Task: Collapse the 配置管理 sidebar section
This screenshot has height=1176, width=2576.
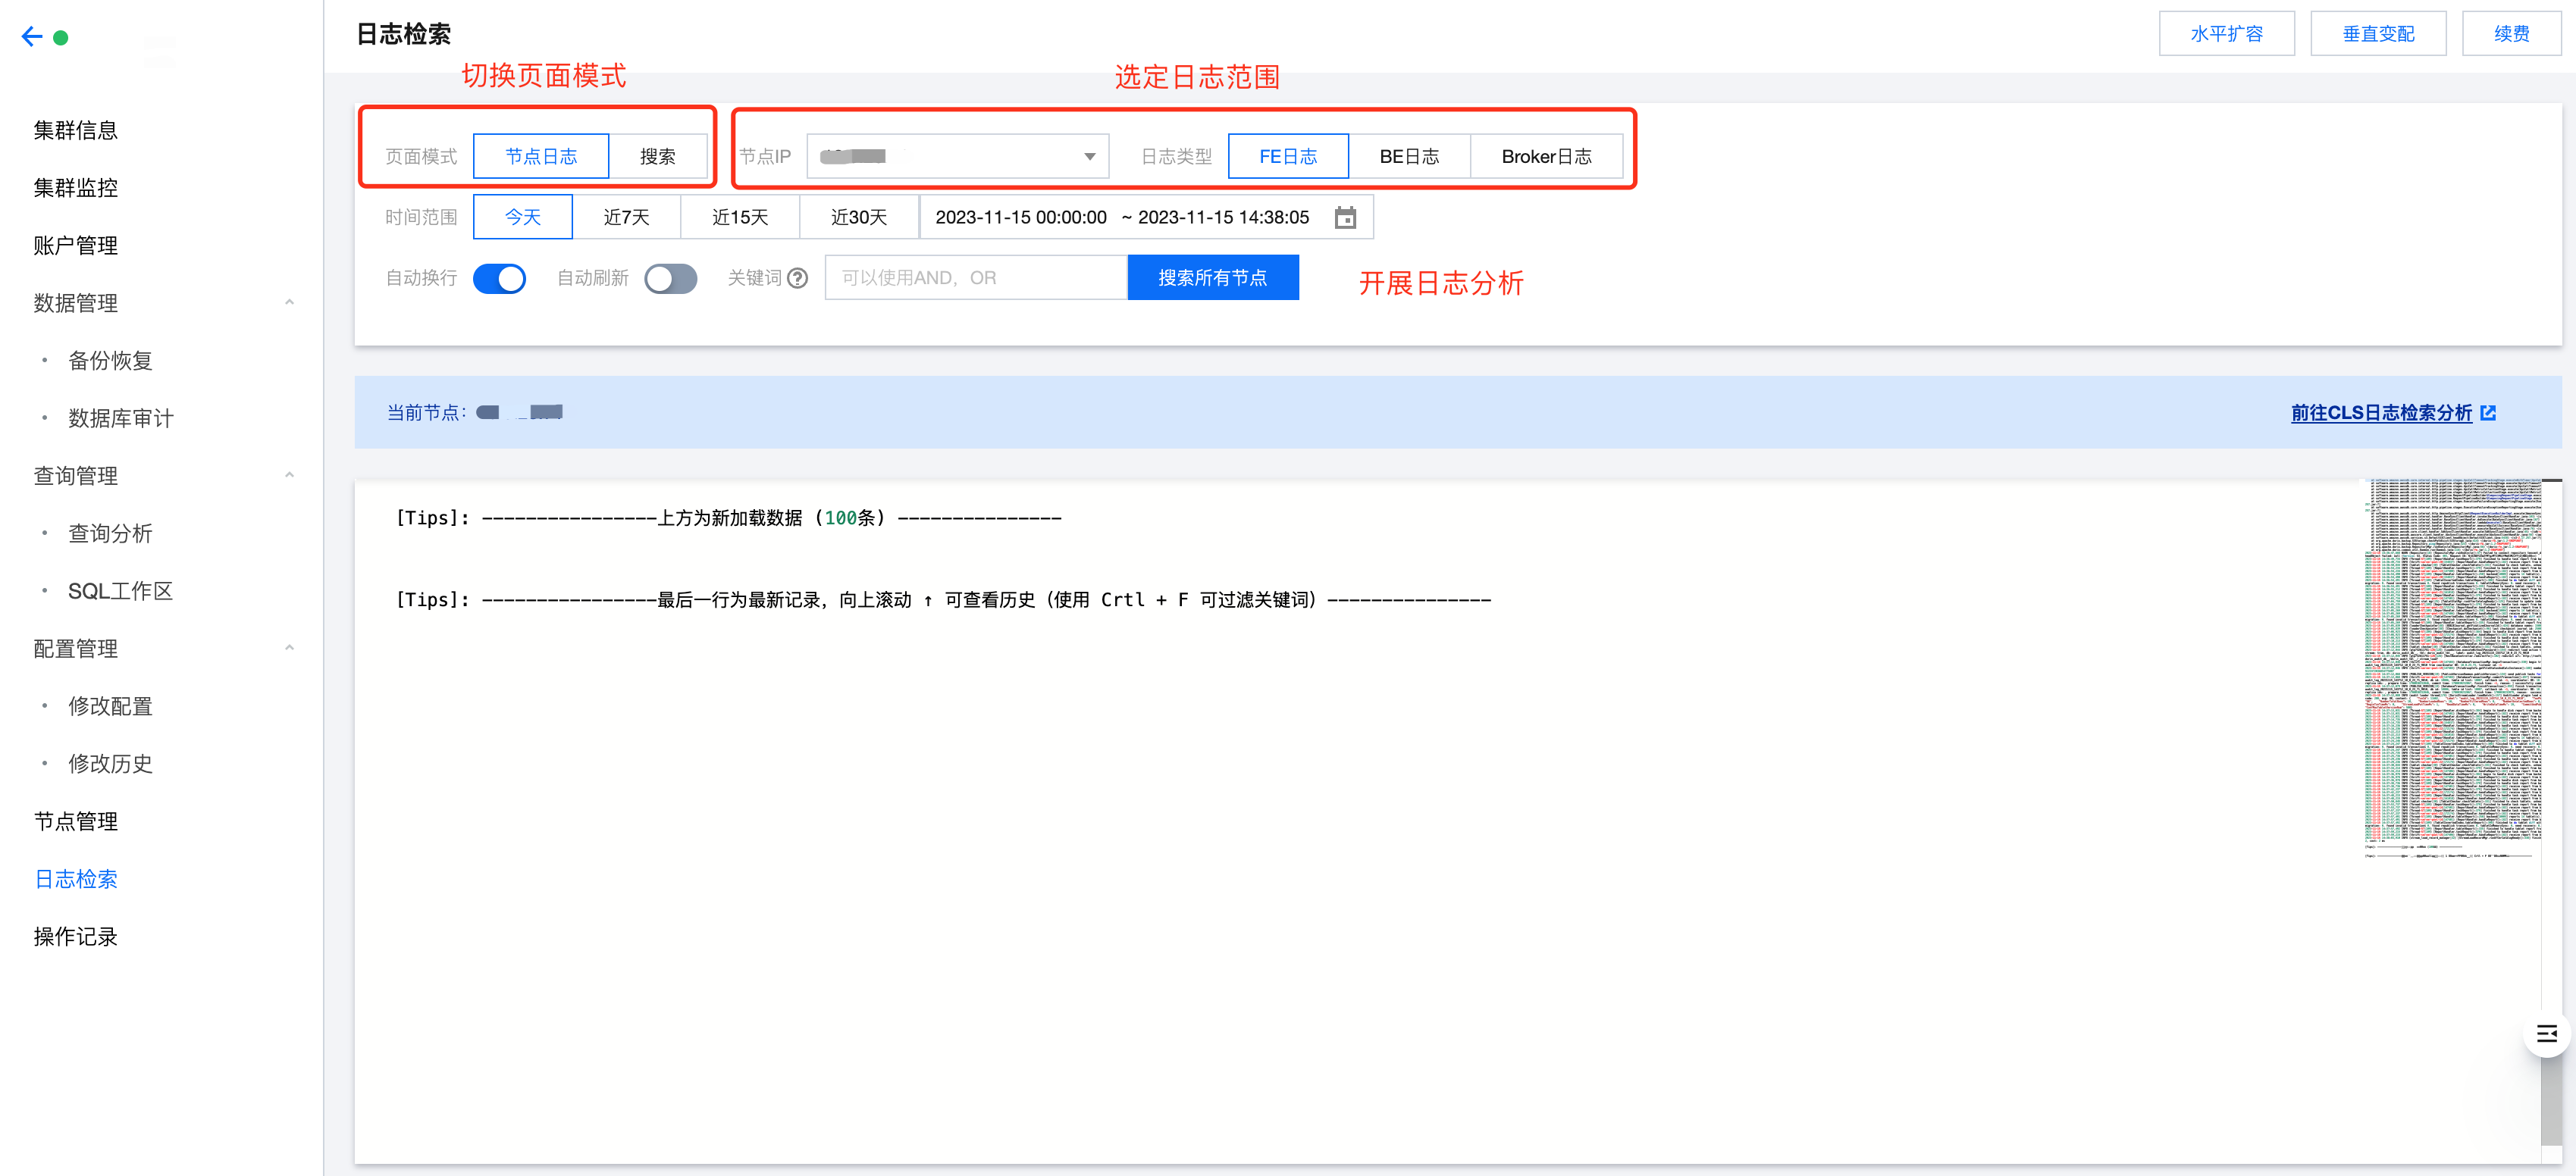Action: [289, 649]
